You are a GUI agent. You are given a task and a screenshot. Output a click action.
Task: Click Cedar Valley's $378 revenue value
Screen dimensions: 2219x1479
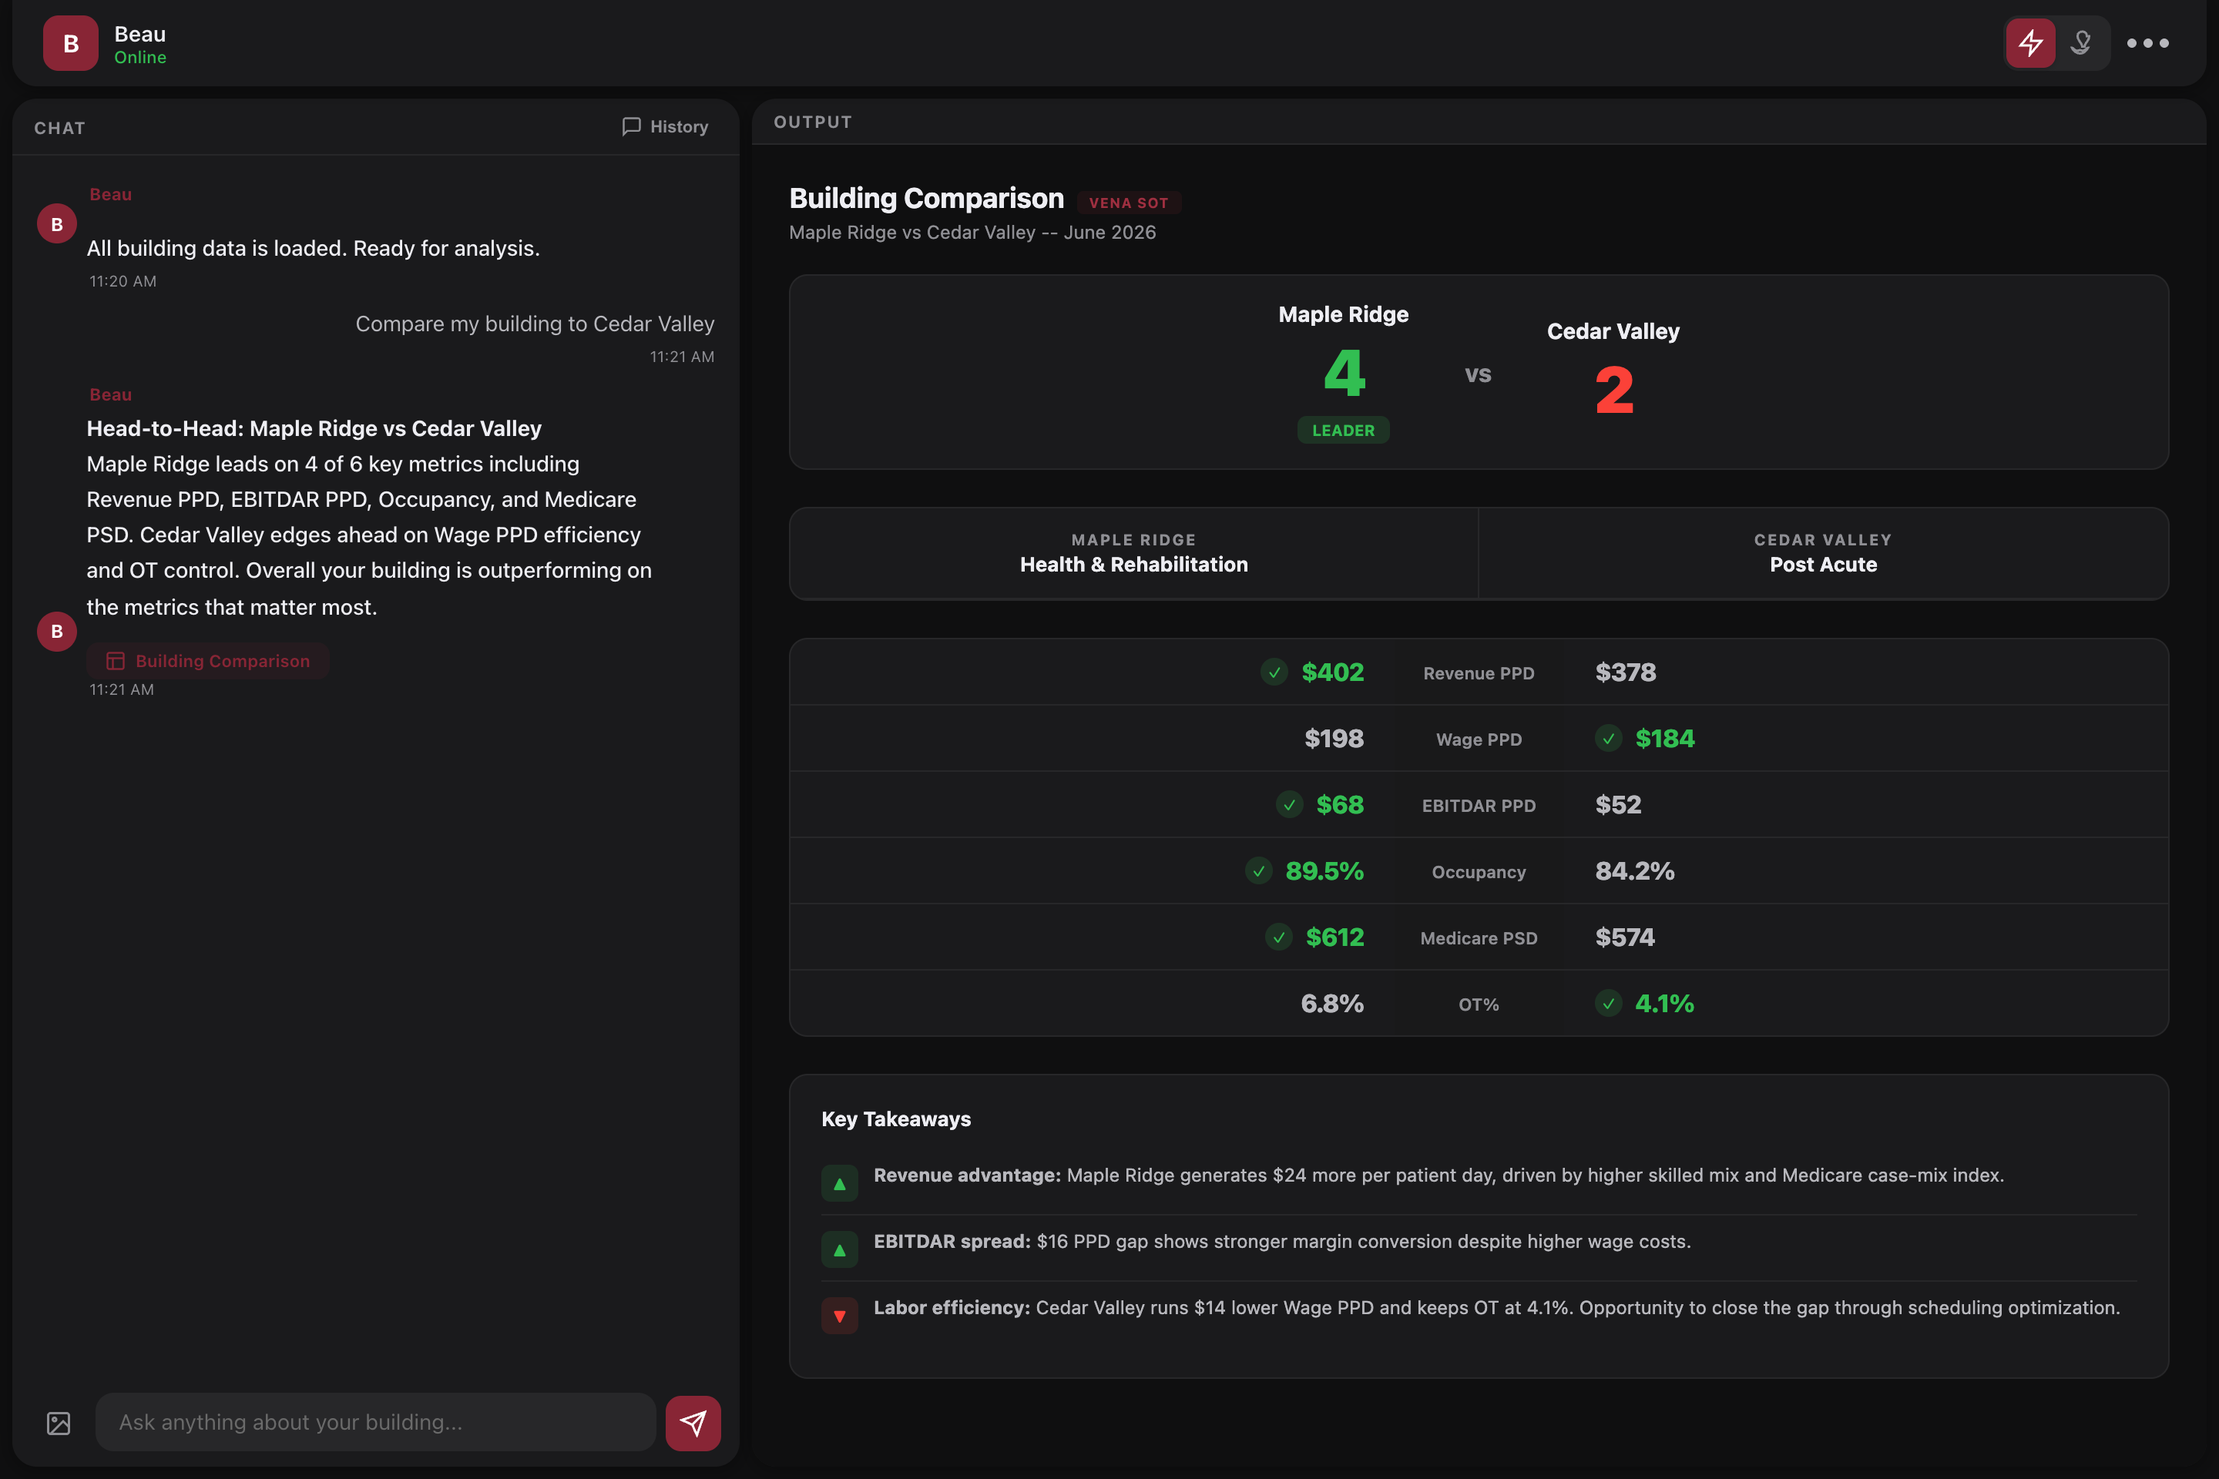click(1626, 672)
